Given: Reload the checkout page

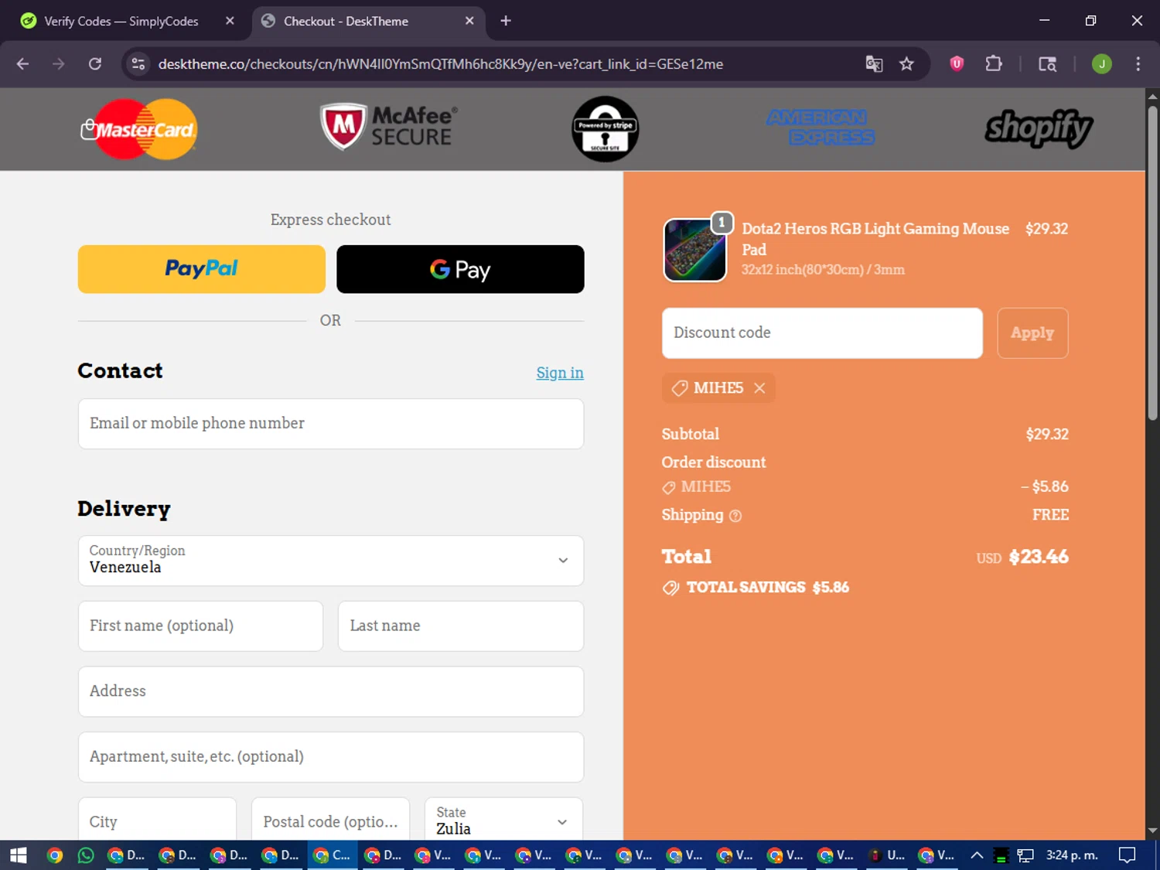Looking at the screenshot, I should click(95, 64).
